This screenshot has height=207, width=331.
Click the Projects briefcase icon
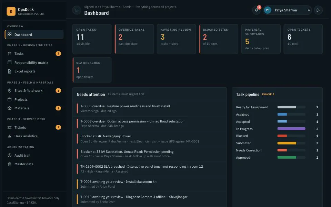10,99
